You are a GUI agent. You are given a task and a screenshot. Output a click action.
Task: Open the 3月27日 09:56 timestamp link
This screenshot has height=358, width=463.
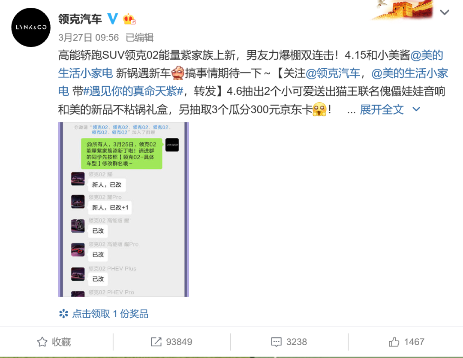click(88, 37)
